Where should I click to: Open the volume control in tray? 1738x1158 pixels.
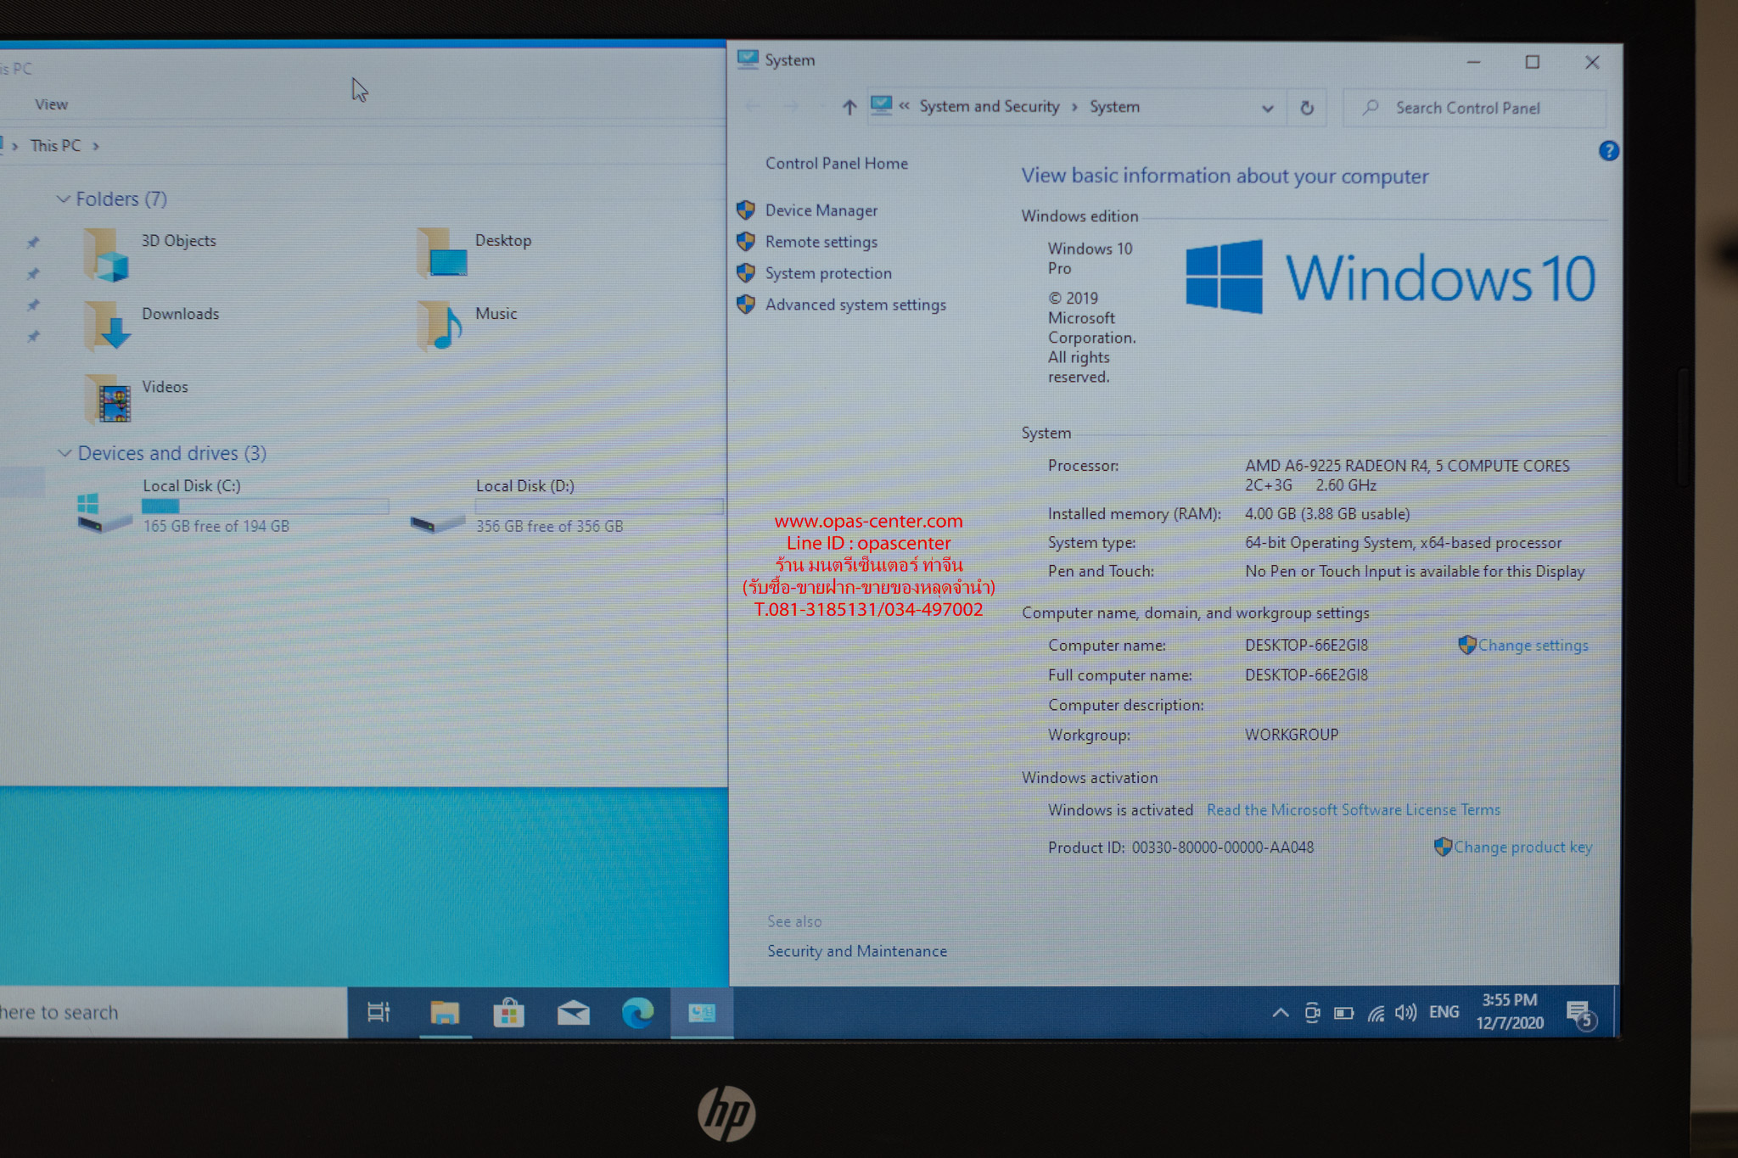(x=1405, y=1013)
